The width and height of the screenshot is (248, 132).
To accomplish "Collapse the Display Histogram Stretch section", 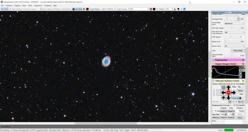I will [213, 64].
